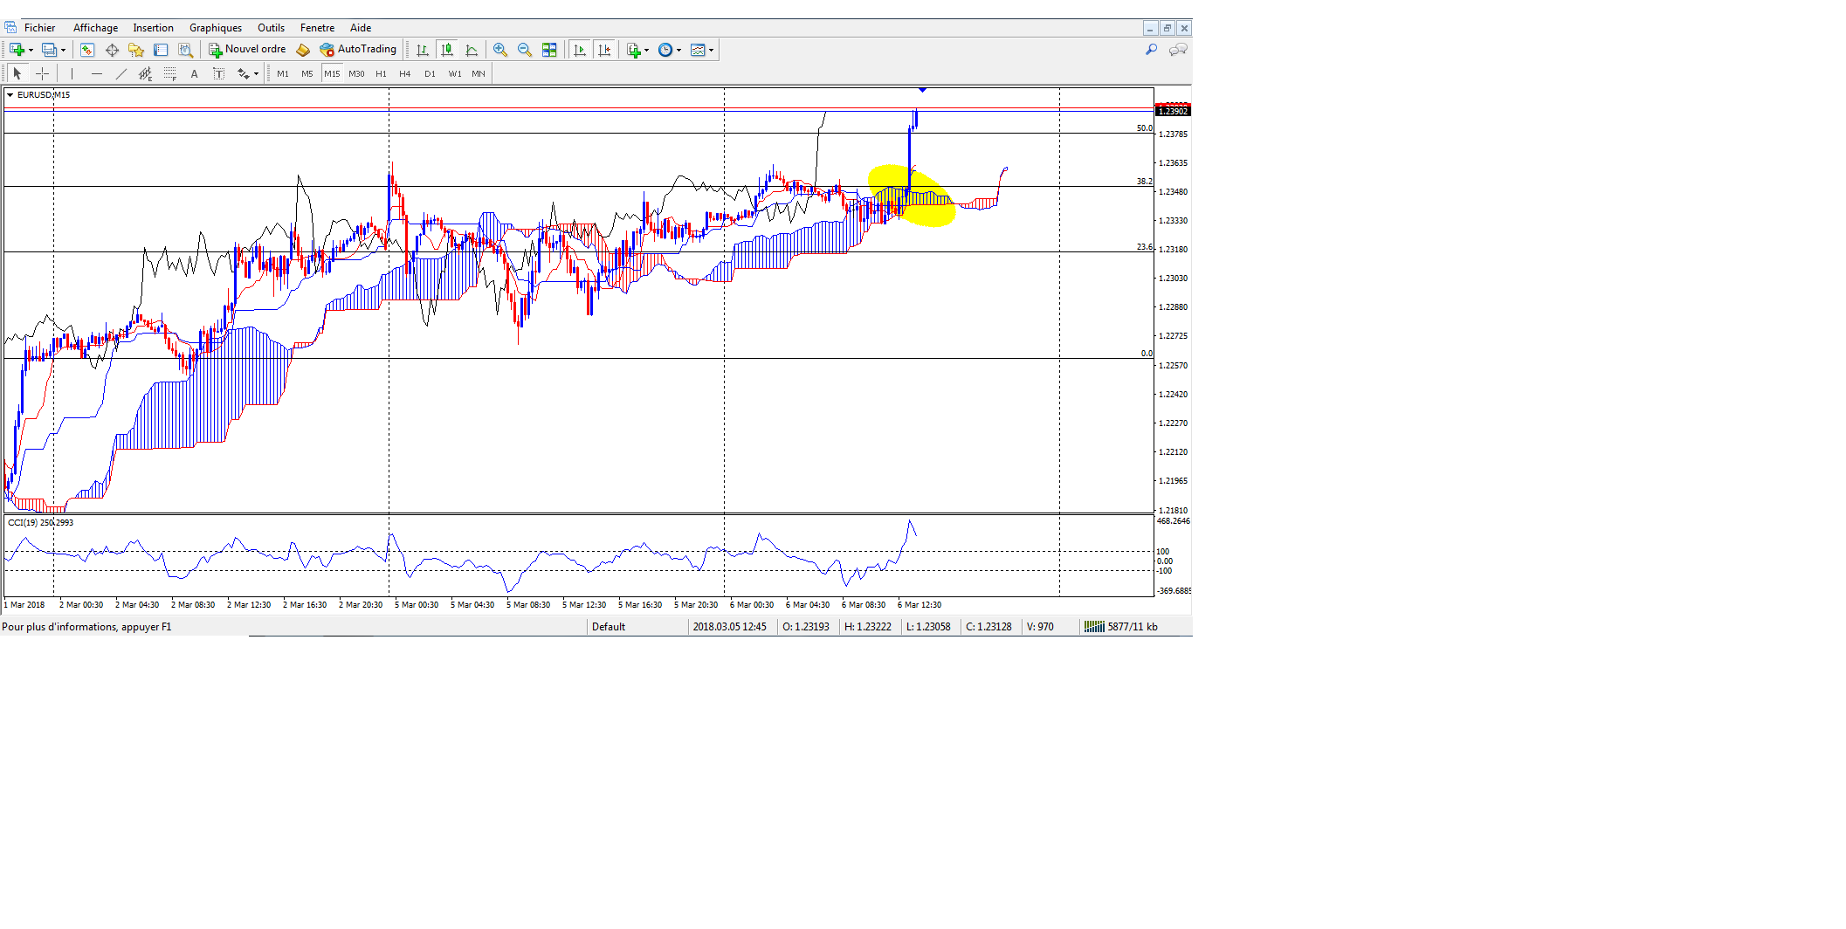Switch chart to bar chart mode
Screen dimensions: 1846x929
pos(423,50)
